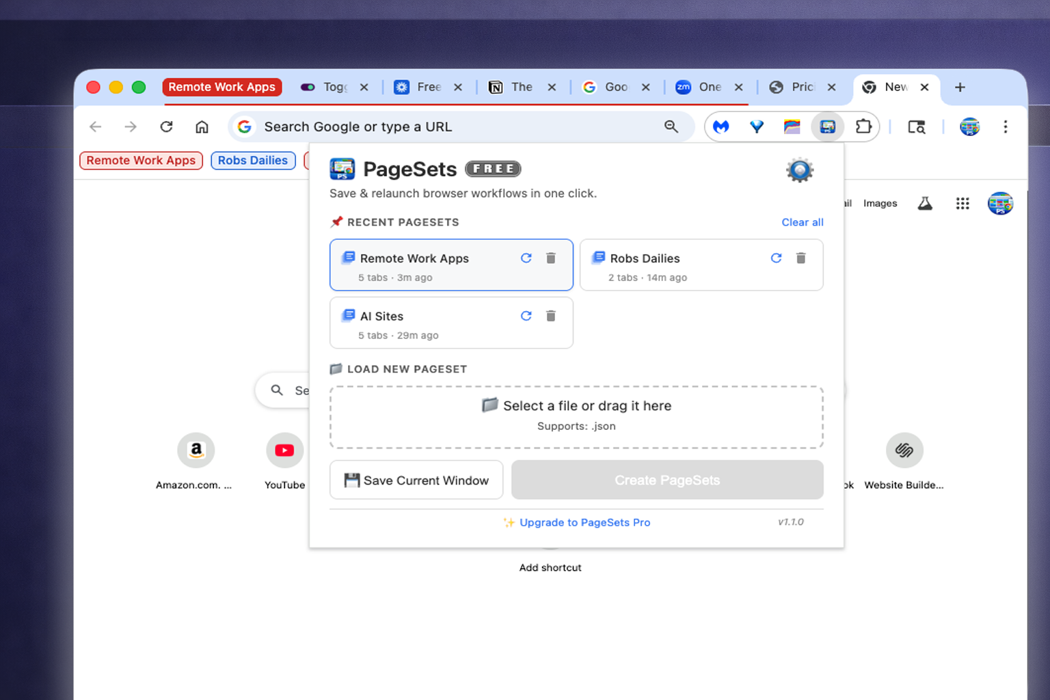Open Robs Dailies bookmark bar group

coord(253,160)
